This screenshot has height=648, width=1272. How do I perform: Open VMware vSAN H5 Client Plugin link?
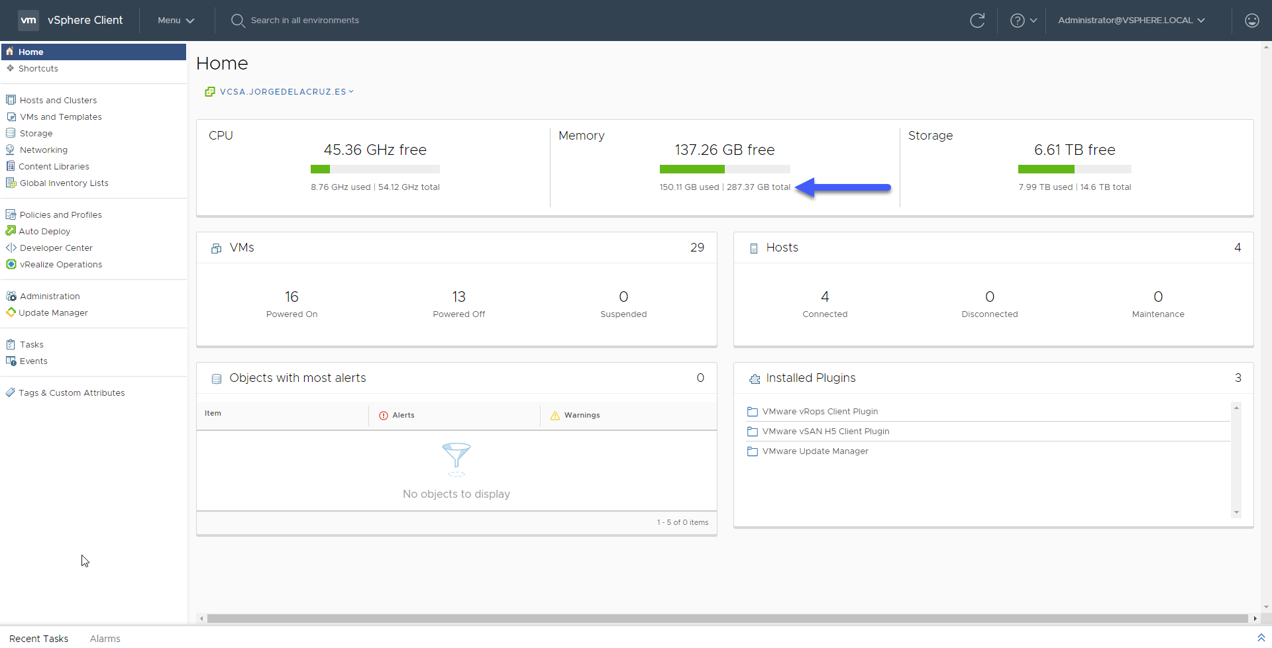click(x=825, y=431)
